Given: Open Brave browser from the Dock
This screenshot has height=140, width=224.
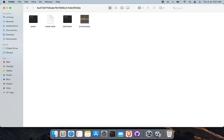Looking at the screenshot, I should point(129,134).
